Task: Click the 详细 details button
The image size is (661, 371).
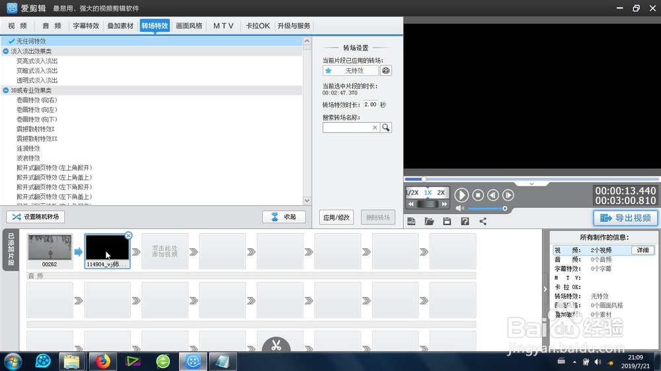Action: 643,250
